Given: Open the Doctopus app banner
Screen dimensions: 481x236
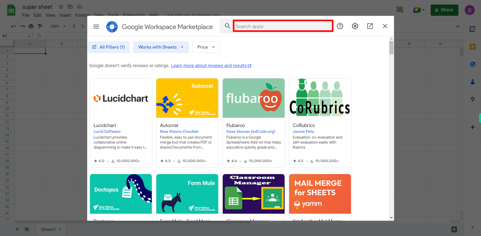Looking at the screenshot, I should [x=121, y=194].
